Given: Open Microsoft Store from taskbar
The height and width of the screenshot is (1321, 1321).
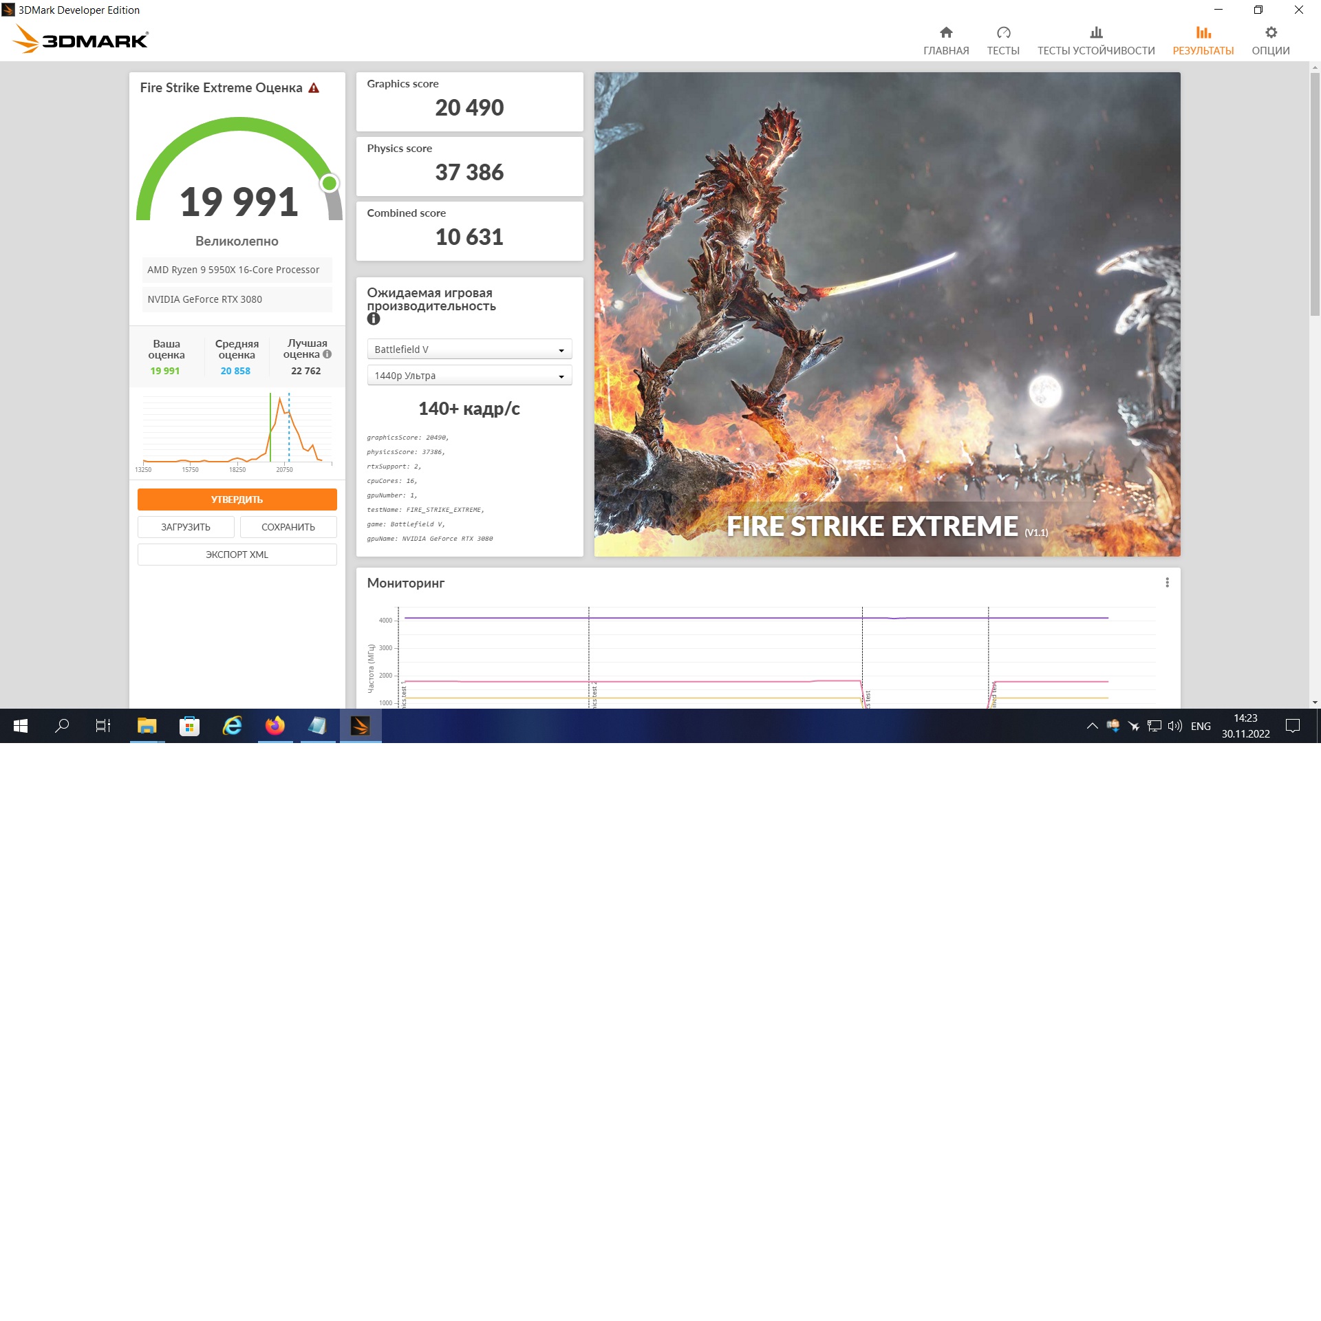Looking at the screenshot, I should click(189, 726).
